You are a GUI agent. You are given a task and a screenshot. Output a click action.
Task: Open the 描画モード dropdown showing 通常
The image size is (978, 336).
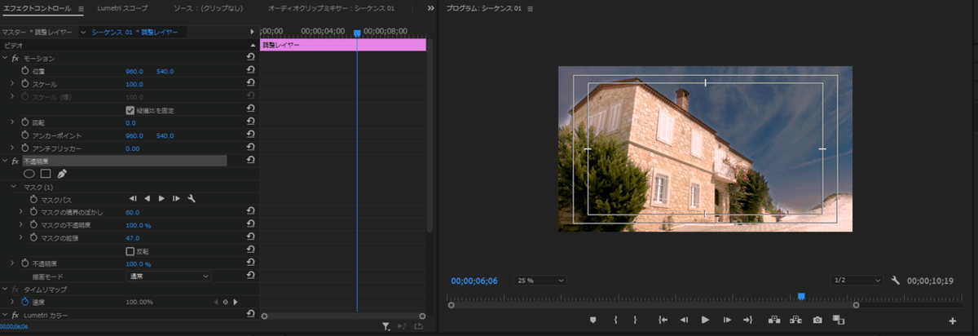[170, 276]
